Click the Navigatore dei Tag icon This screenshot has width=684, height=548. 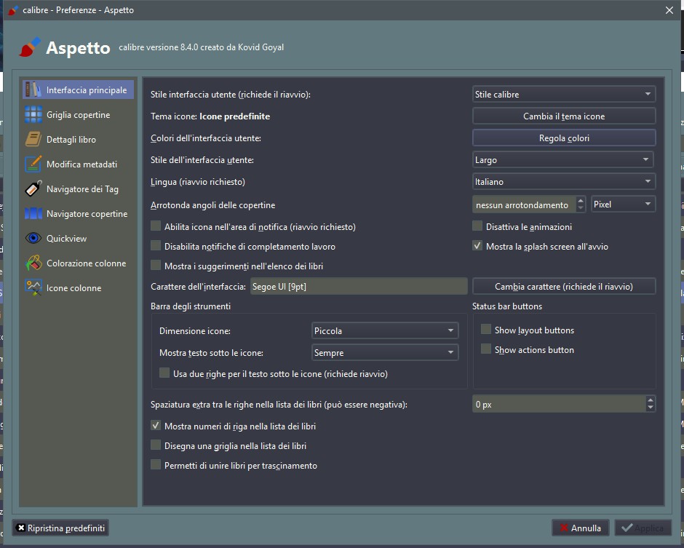(x=33, y=189)
